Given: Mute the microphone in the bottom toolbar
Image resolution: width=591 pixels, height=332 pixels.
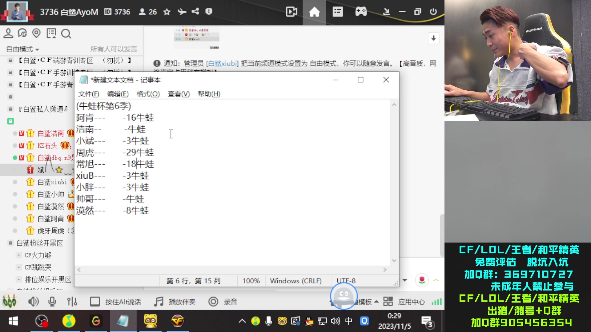Looking at the screenshot, I should pos(52,302).
